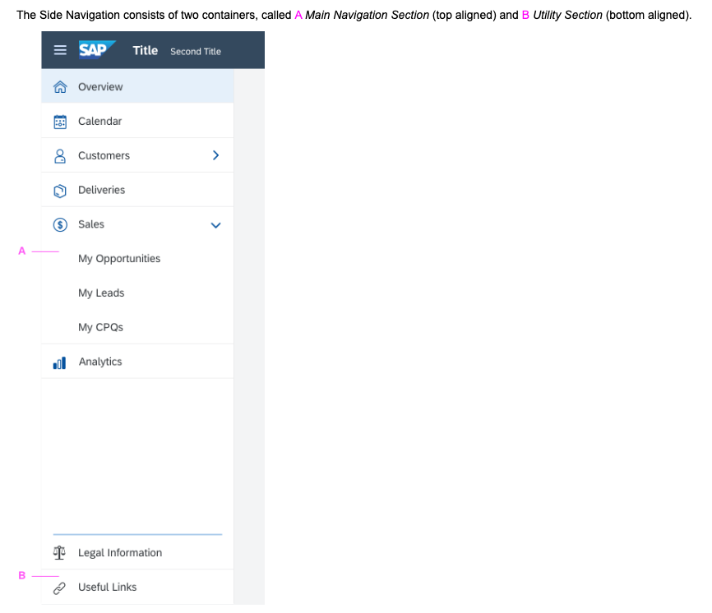This screenshot has width=712, height=613.
Task: Select the Sales dollar icon
Action: click(59, 224)
